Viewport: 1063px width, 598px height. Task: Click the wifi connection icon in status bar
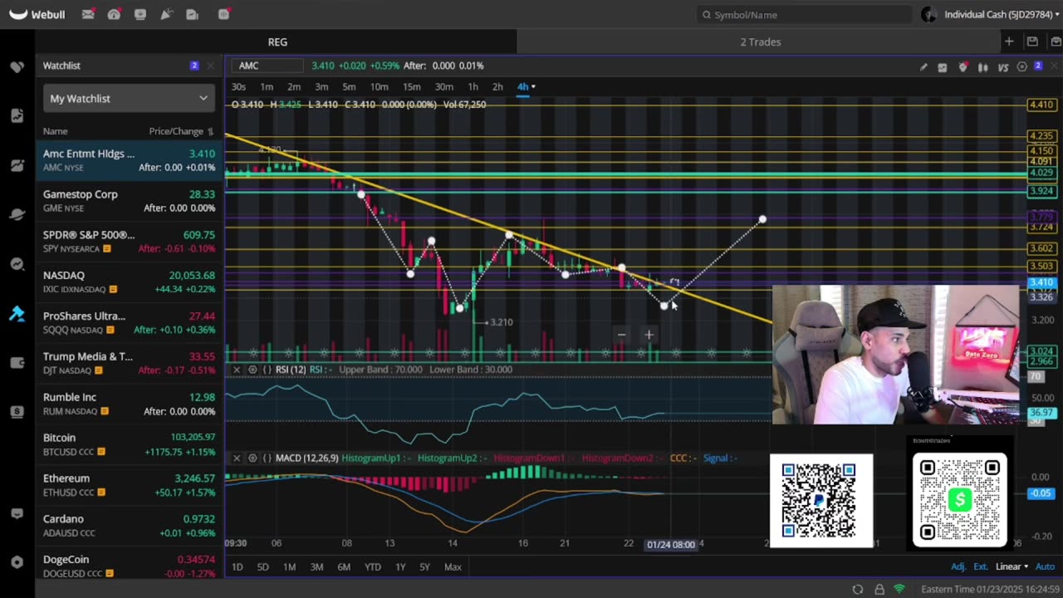tap(899, 589)
